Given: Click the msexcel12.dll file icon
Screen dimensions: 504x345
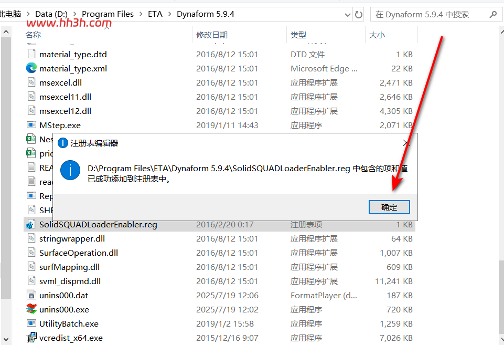Looking at the screenshot, I should [31, 111].
